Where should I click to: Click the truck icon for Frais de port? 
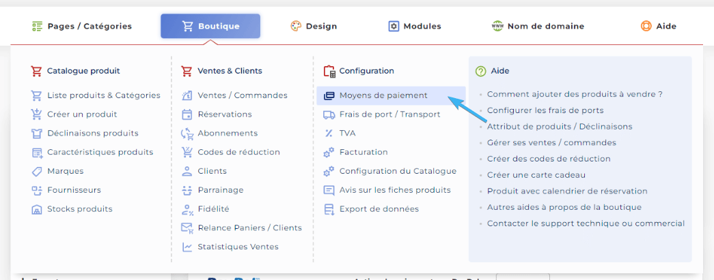(329, 114)
